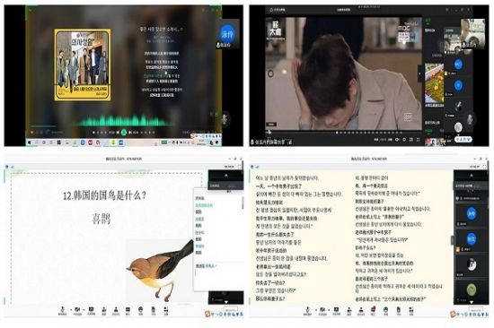This screenshot has height=328, width=494.
Task: Click the blue '泳伶' avatar beside music player
Action: 227,34
